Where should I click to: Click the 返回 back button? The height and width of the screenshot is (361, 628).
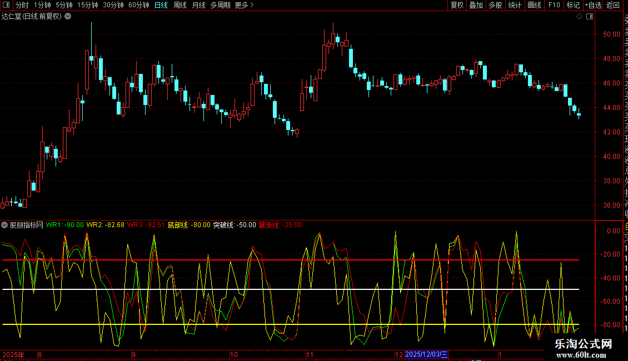pos(613,5)
